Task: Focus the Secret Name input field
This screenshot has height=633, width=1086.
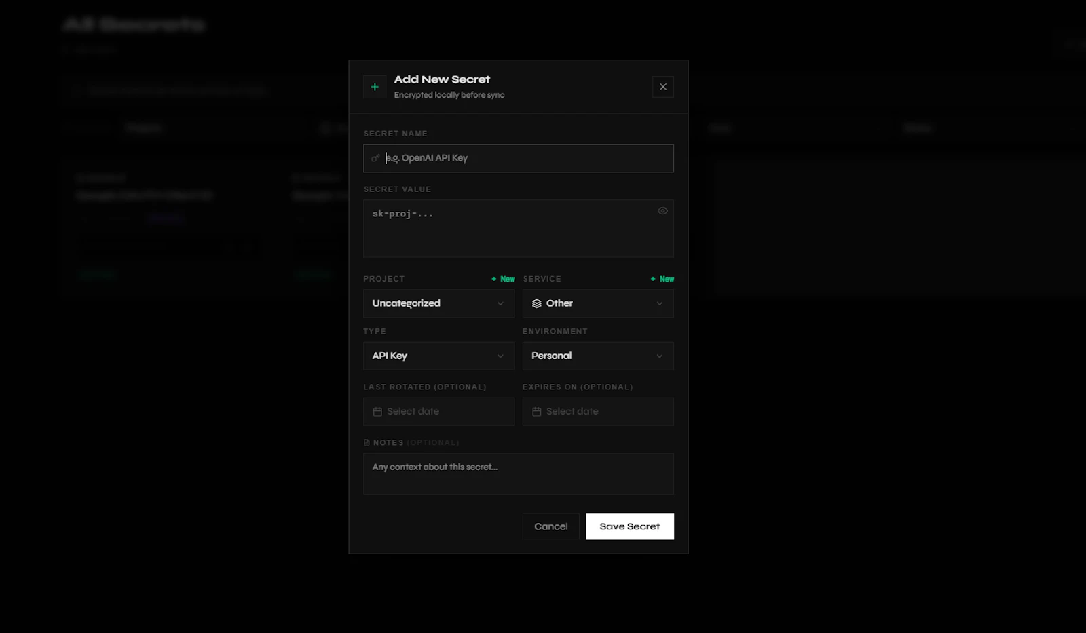Action: click(x=519, y=158)
